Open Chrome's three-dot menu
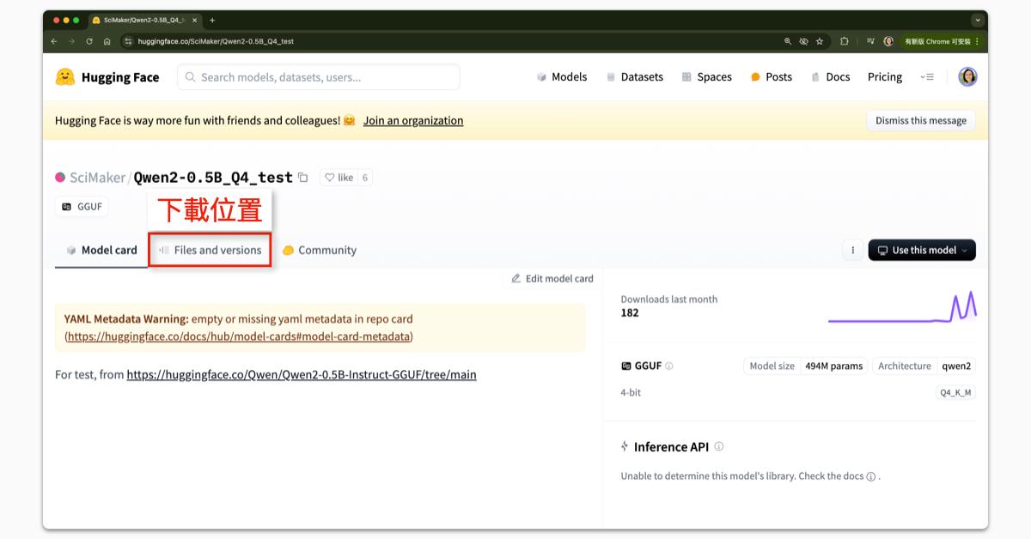 click(x=977, y=41)
